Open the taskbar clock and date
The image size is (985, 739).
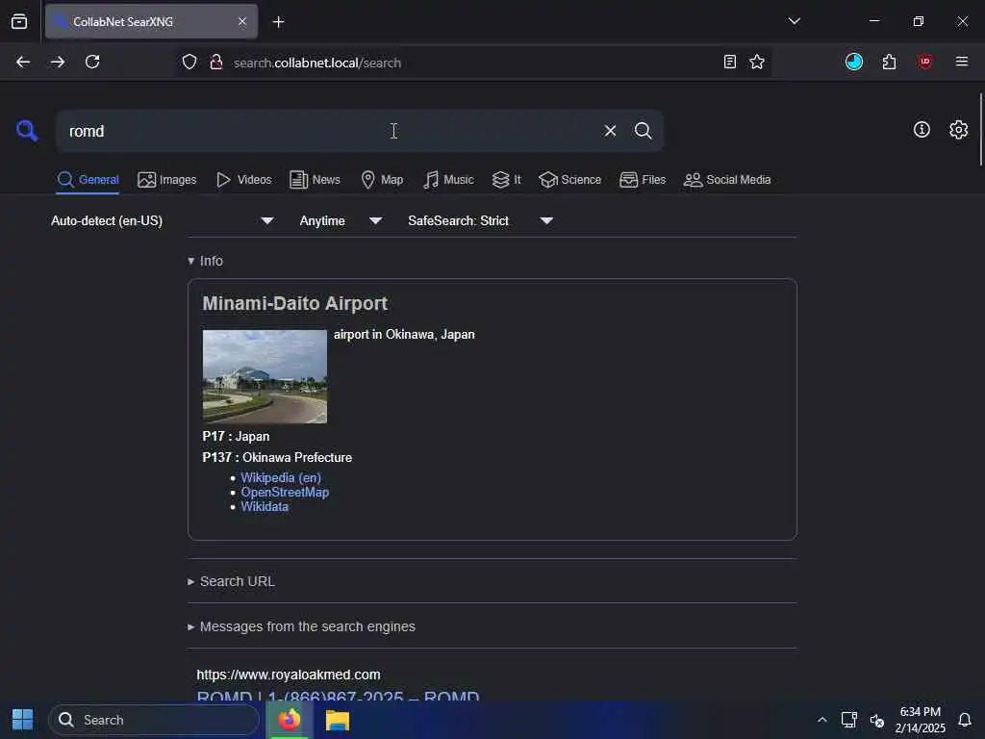click(x=920, y=720)
